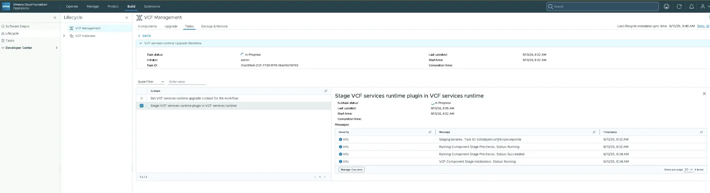Open Tasks in the left sidebar

click(10, 41)
